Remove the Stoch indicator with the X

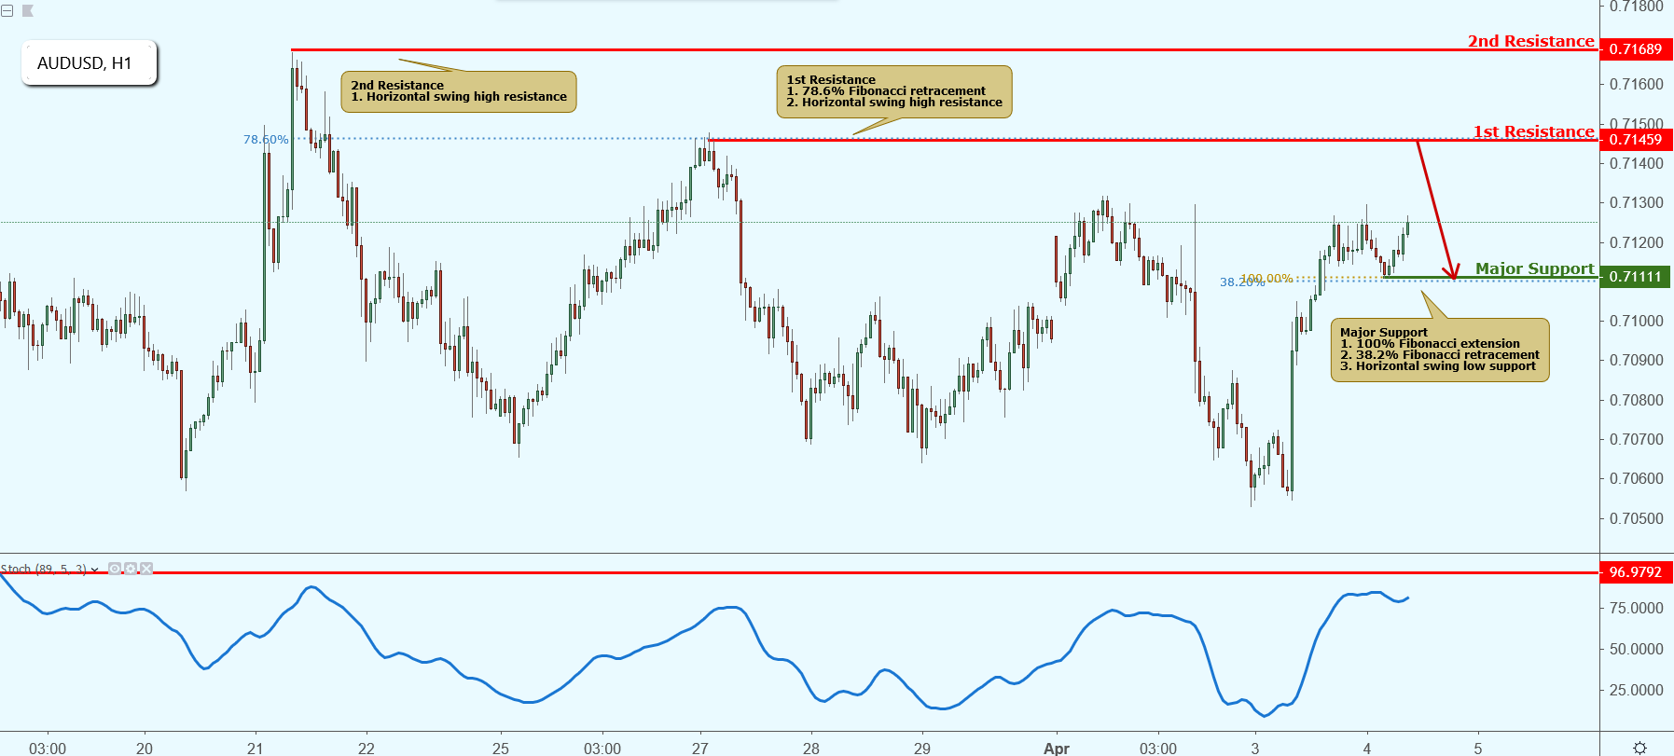point(146,569)
